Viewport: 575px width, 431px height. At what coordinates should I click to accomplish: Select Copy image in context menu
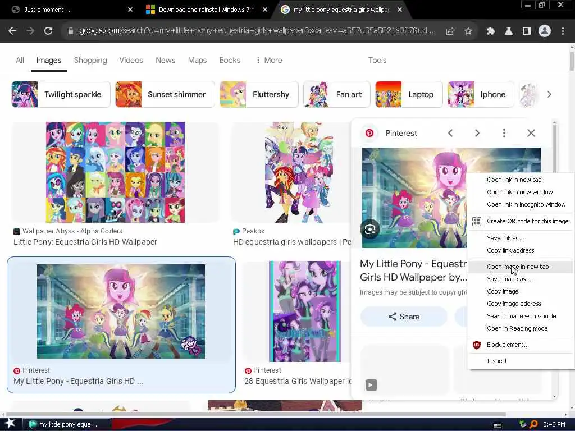(520, 292)
